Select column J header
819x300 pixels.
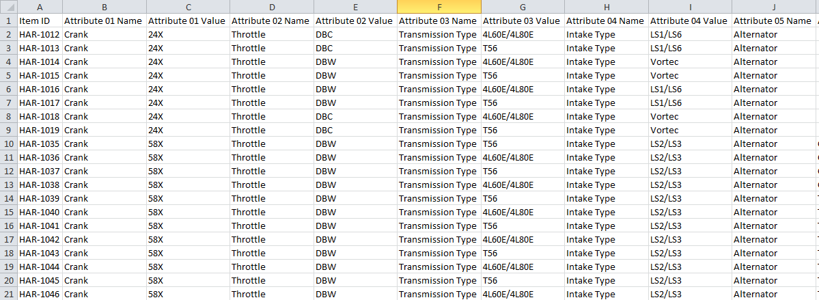coord(773,6)
